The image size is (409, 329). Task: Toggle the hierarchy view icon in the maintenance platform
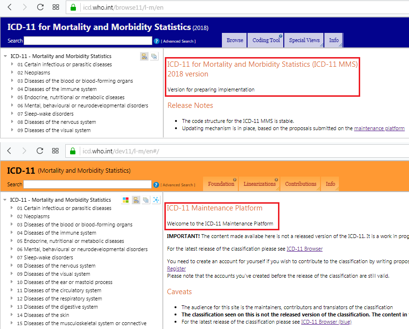pos(136,200)
